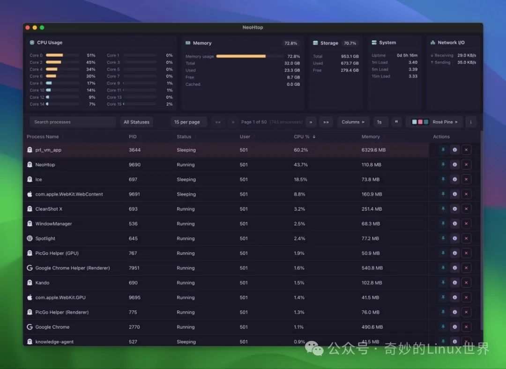The width and height of the screenshot is (506, 369).
Task: Show info for PicGo Helper (Renderer)
Action: pyautogui.click(x=454, y=312)
